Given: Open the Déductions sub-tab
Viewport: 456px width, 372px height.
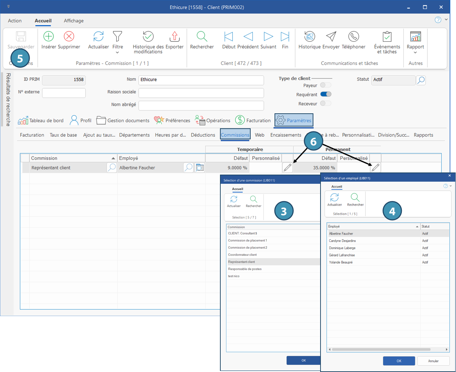Looking at the screenshot, I should point(203,135).
